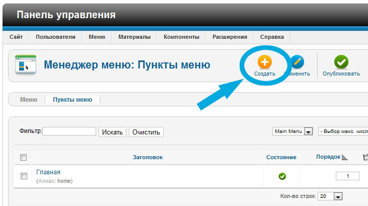Click the sort order icon next to Порядок

point(345,158)
